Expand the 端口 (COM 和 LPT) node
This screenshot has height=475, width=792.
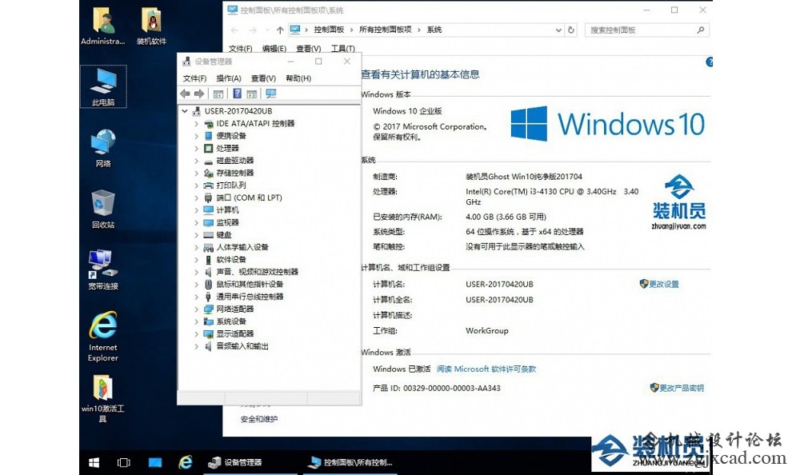[197, 198]
